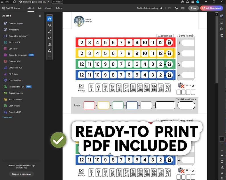Switch to the E-Sign tab
The height and width of the screenshot is (180, 226).
pos(59,8)
